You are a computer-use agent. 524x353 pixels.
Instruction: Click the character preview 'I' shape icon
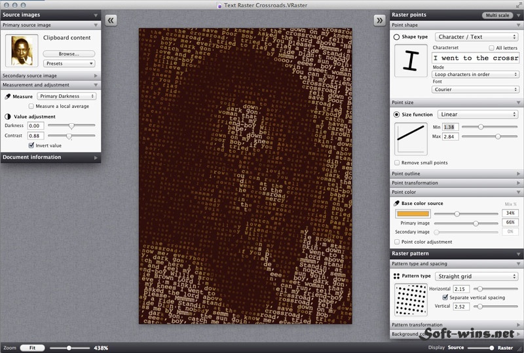tap(411, 61)
